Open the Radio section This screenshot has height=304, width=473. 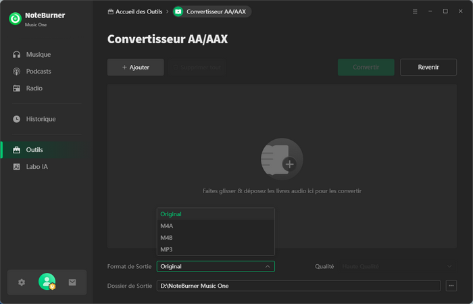pos(34,88)
